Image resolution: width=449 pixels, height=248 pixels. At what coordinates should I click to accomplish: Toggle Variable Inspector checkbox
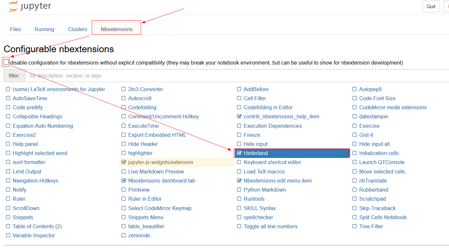(x=8, y=235)
